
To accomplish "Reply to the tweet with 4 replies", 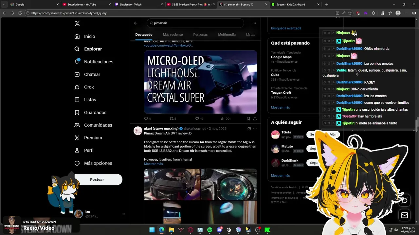I will (x=147, y=119).
